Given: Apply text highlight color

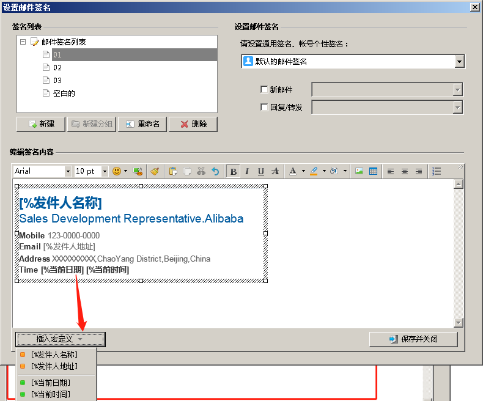Looking at the screenshot, I should [x=314, y=171].
